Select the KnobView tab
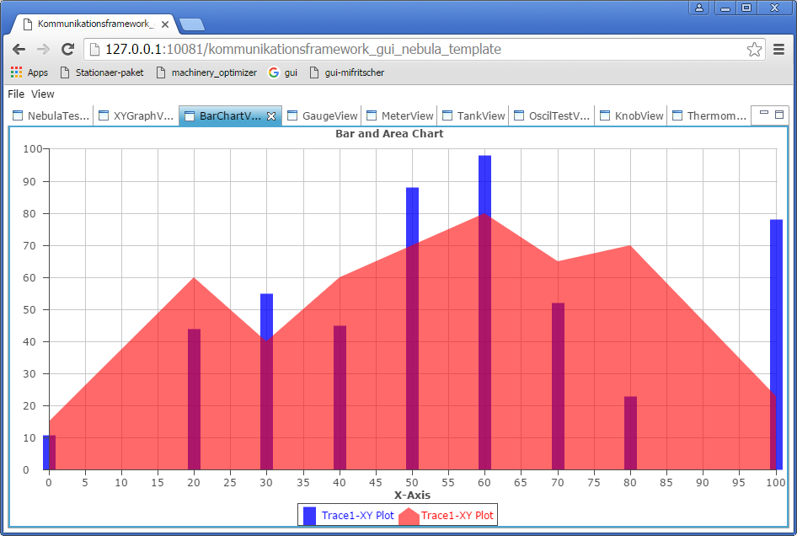 (631, 116)
